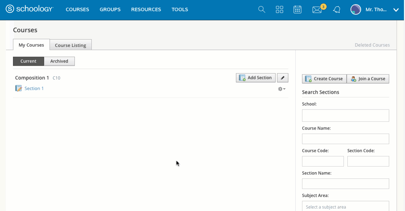Open the Courses menu in header
The image size is (405, 211).
click(x=77, y=9)
